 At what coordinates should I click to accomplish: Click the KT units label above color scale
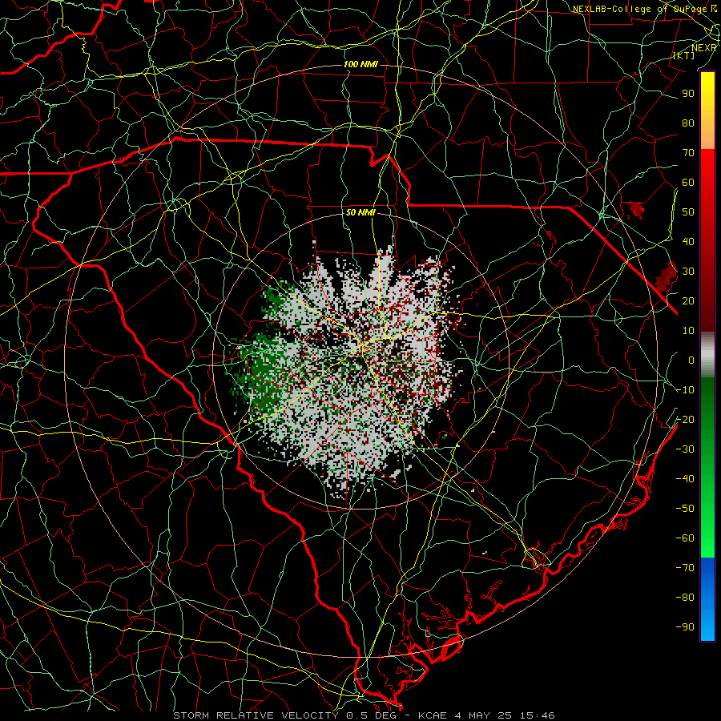[684, 55]
